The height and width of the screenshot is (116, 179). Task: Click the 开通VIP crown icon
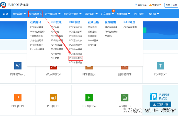click(x=150, y=5)
